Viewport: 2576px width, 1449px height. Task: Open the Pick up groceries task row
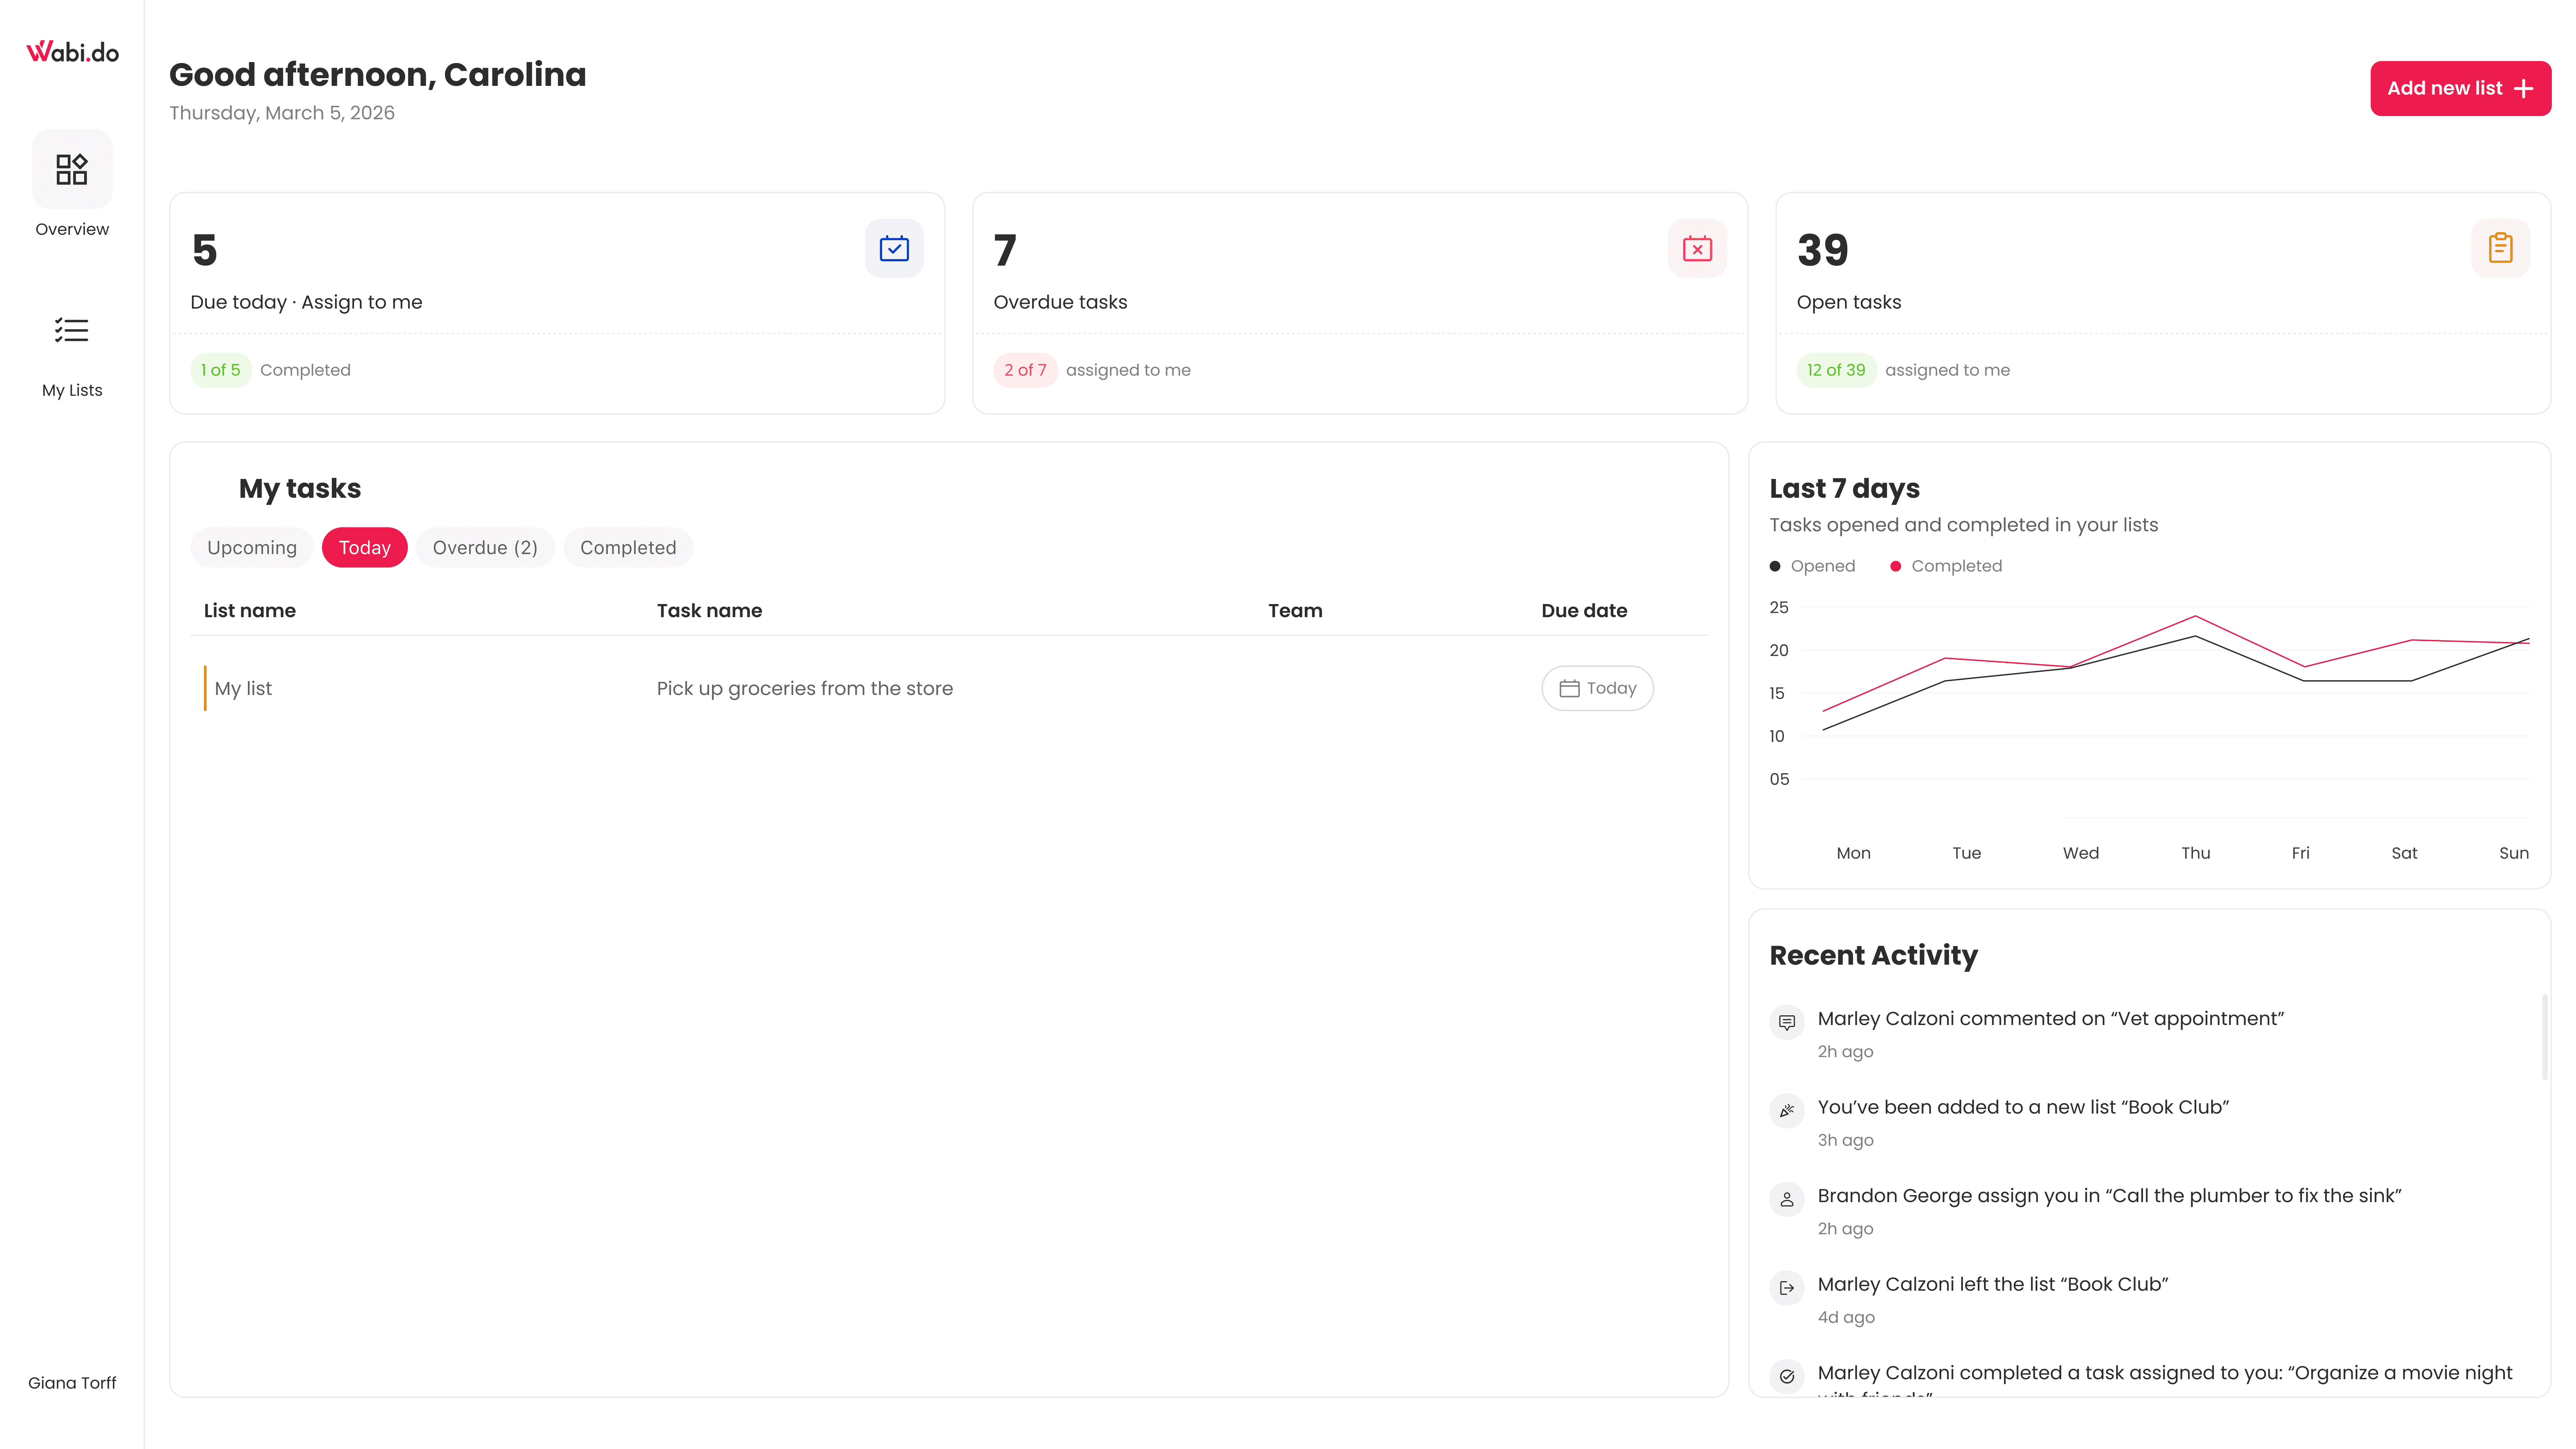pos(804,688)
